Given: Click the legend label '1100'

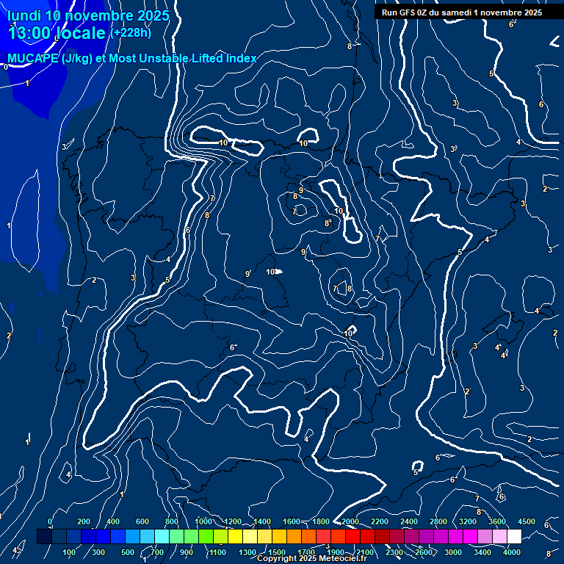Looking at the screenshot, I should click(218, 552).
